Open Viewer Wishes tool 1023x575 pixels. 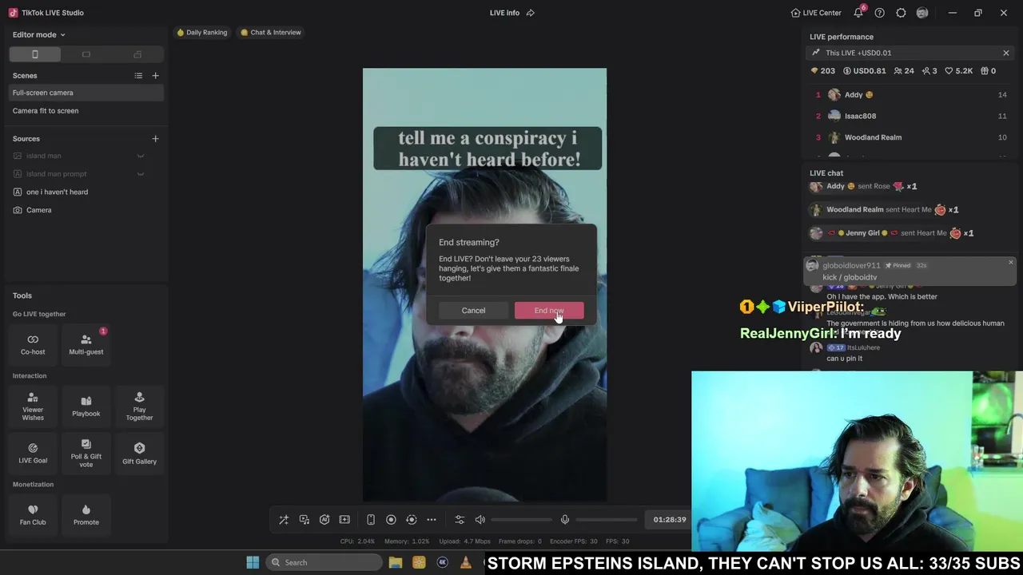tap(33, 406)
